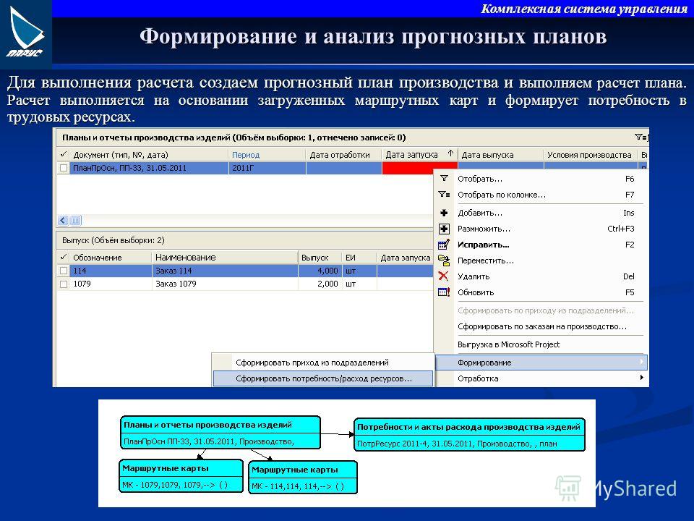Image resolution: width=694 pixels, height=521 pixels.
Task: Click the left arrow of horizontal scrollbar
Action: pos(63,220)
